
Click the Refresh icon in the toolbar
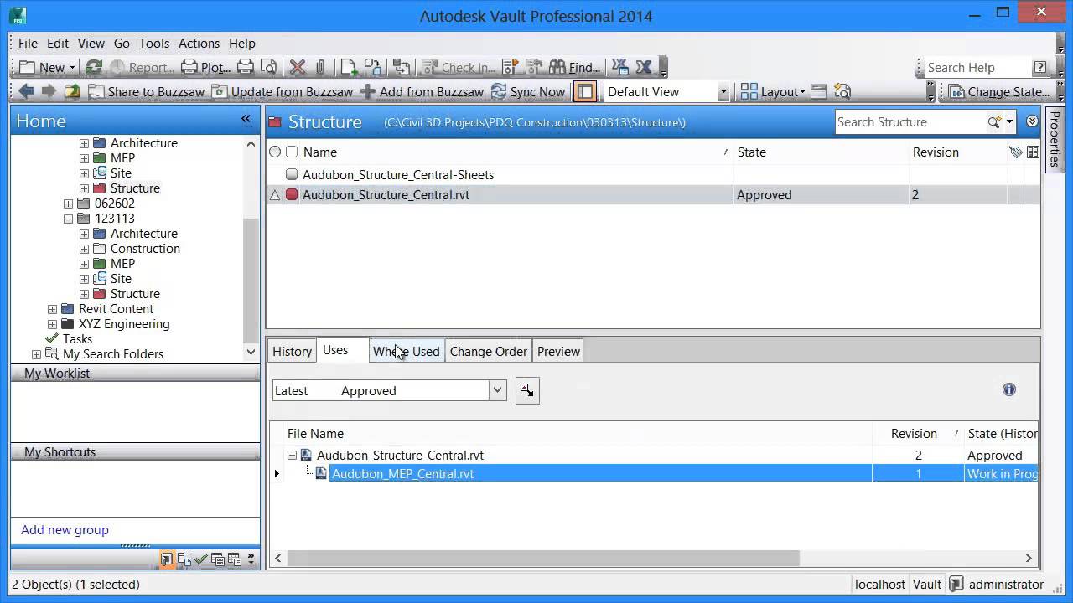click(x=94, y=67)
